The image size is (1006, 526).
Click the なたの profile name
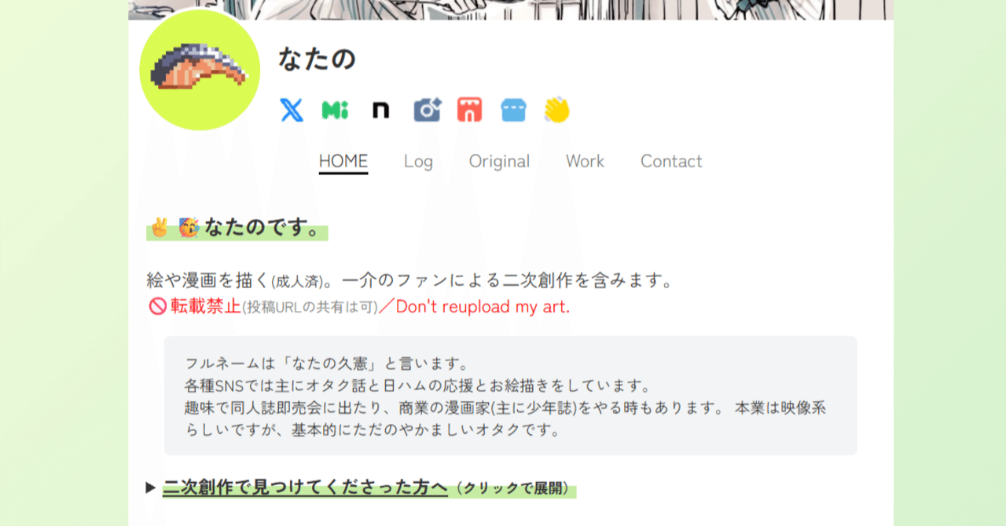[318, 58]
